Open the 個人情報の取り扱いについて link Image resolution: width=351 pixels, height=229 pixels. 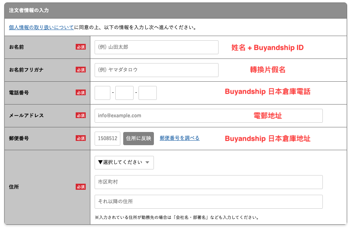(41, 27)
